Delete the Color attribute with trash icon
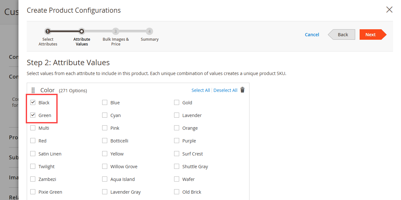The image size is (401, 200). 243,90
